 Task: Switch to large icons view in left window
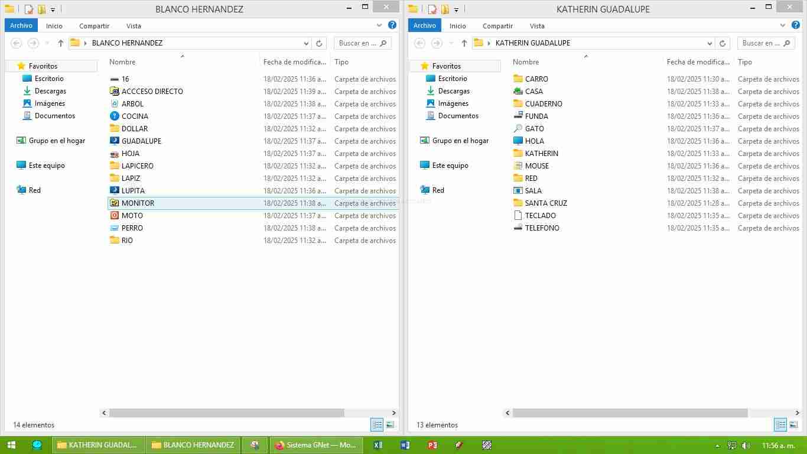tap(390, 424)
